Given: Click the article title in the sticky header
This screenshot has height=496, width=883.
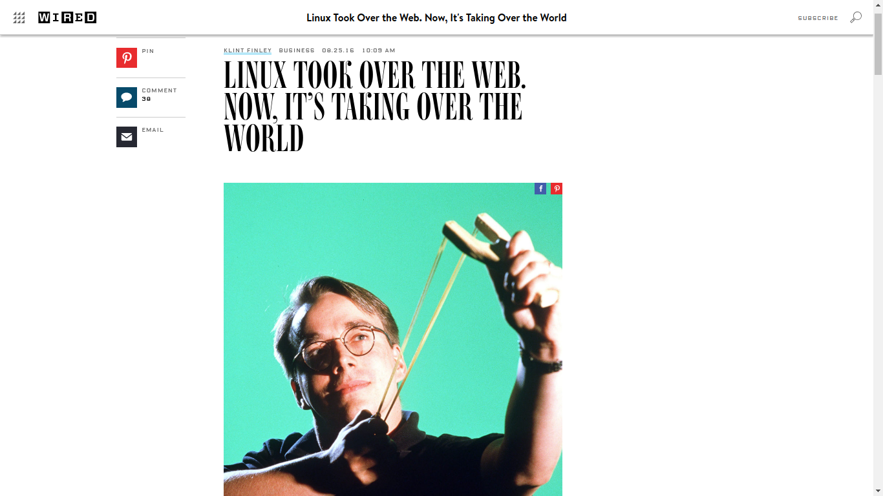Looking at the screenshot, I should click(x=436, y=17).
